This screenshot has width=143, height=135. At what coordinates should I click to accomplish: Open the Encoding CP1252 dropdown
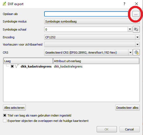(92, 37)
